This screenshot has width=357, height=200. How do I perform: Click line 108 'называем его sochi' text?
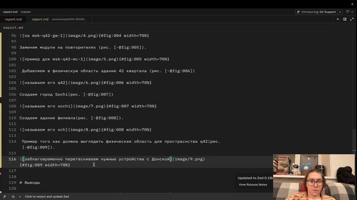(47, 106)
